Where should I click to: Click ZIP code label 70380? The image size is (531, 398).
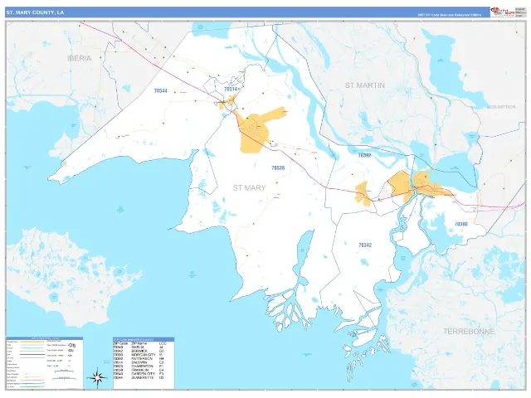pyautogui.click(x=461, y=224)
